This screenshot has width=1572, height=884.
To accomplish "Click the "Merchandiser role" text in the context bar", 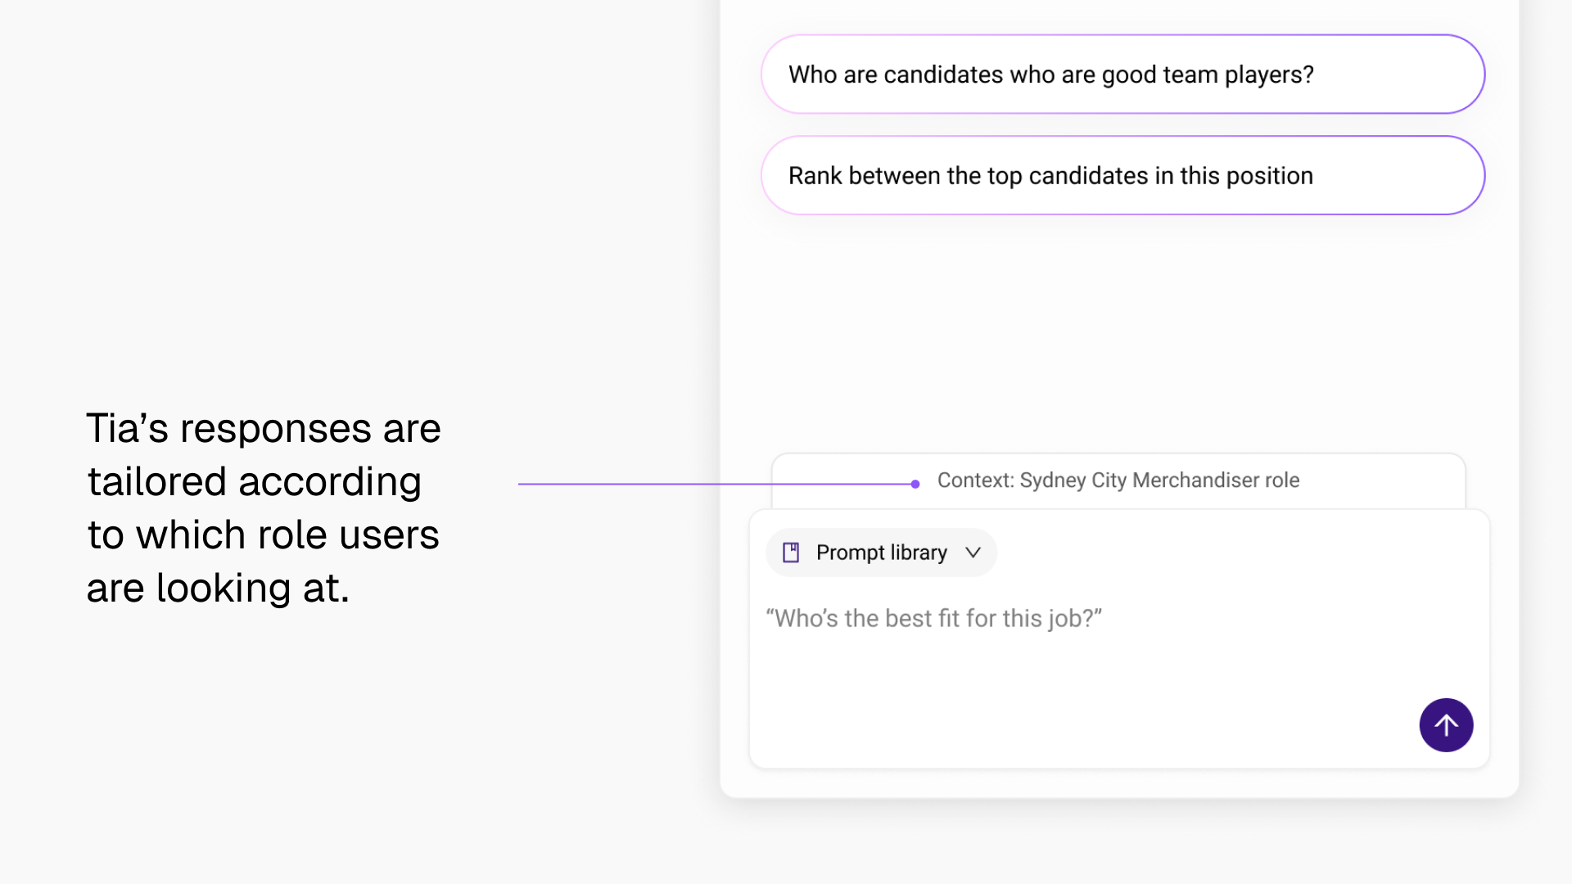I will click(1216, 480).
